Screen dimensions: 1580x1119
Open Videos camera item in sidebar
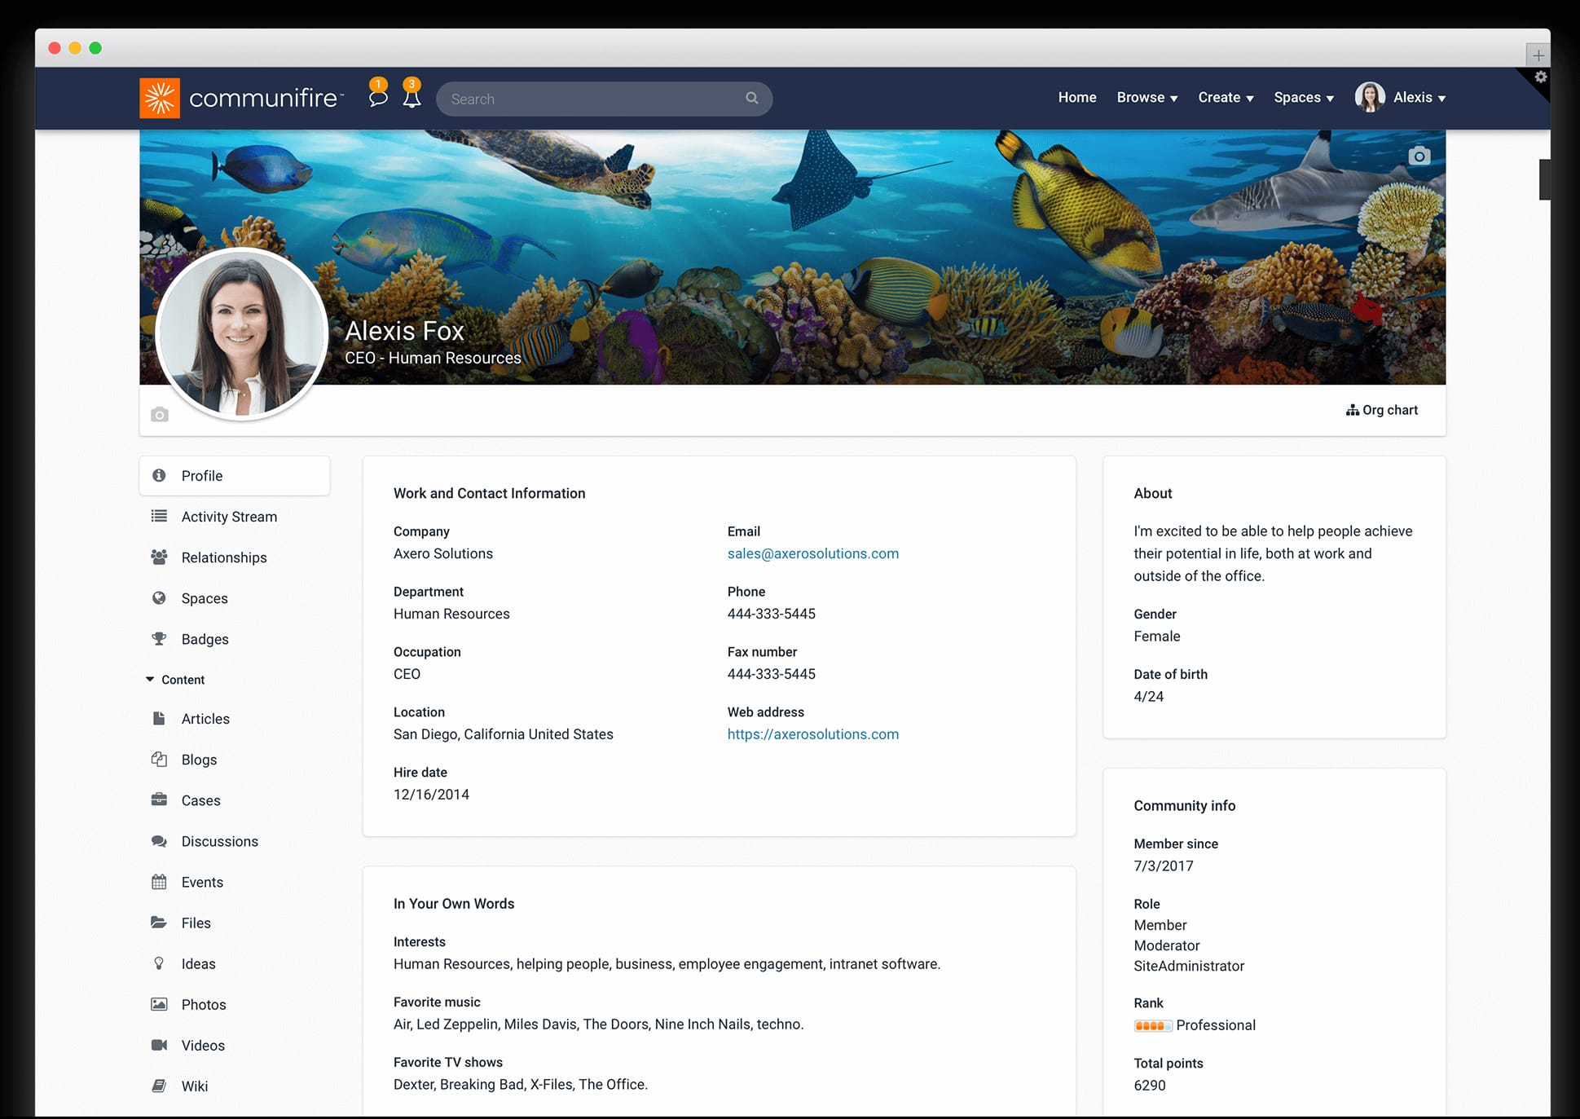pyautogui.click(x=203, y=1045)
